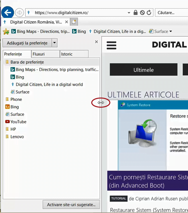Open the address bar autocomplete dropdown arrow
The height and width of the screenshot is (213, 188).
[x=129, y=13]
